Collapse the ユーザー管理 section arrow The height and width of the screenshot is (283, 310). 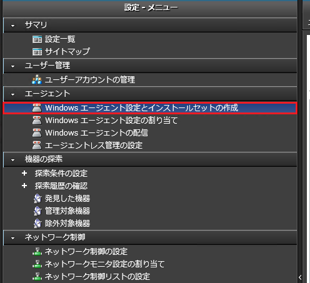pos(12,66)
